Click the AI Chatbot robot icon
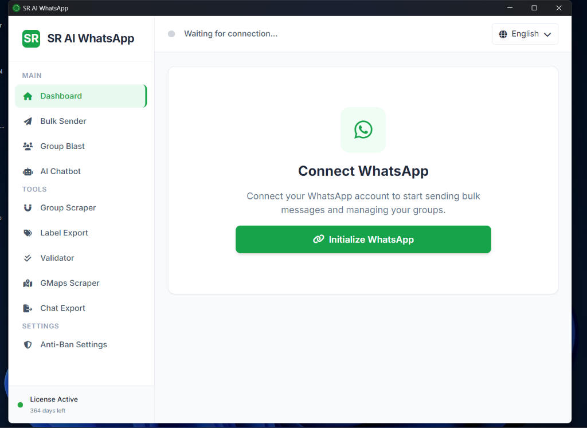Screen dimensions: 587x428 [x=28, y=171]
